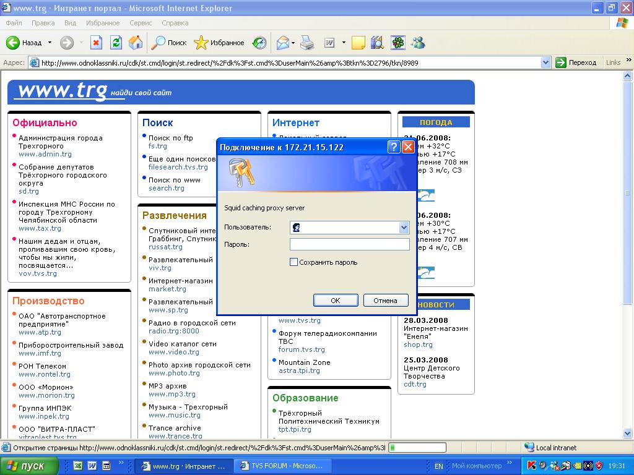The image size is (634, 475).
Task: Launch the Messenger people icon
Action: [x=418, y=43]
